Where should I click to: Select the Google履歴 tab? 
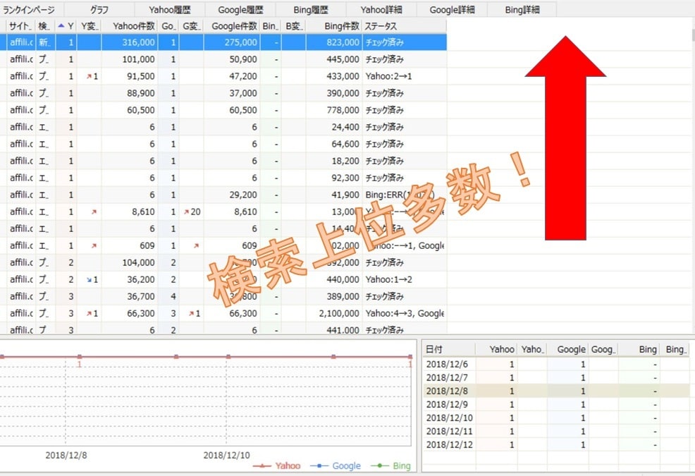coord(240,9)
